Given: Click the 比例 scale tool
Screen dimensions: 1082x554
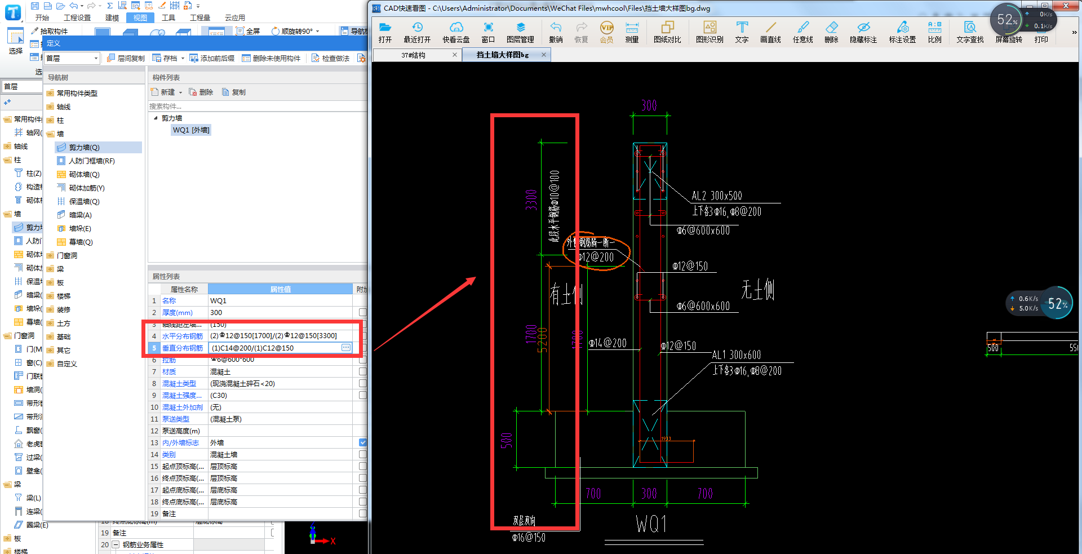Looking at the screenshot, I should (934, 32).
